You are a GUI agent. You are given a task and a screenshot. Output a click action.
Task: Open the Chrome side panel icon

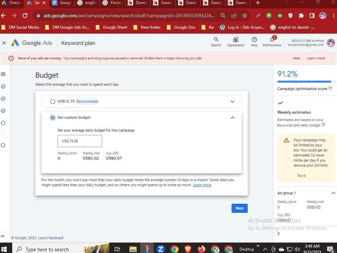click(x=312, y=16)
